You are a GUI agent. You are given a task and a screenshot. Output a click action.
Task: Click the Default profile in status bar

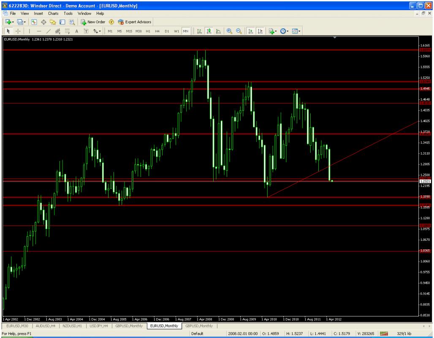pyautogui.click(x=198, y=334)
